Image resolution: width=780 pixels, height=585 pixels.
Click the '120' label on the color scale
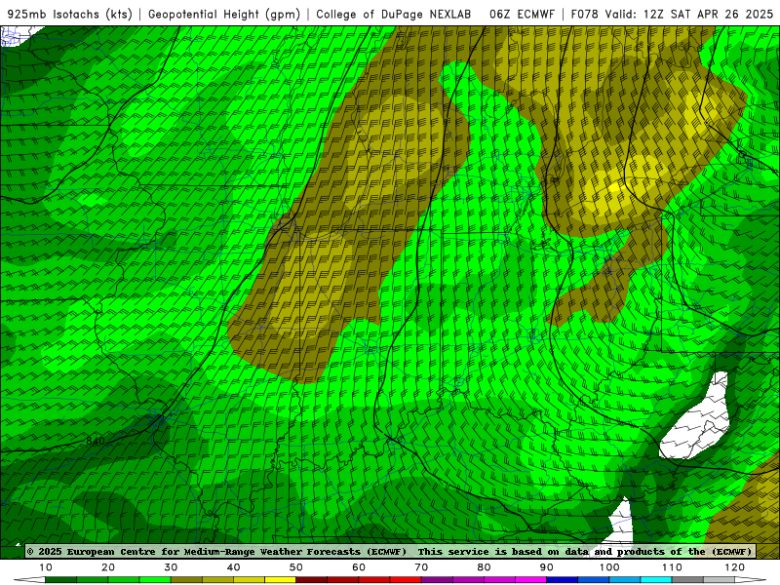coord(735,567)
